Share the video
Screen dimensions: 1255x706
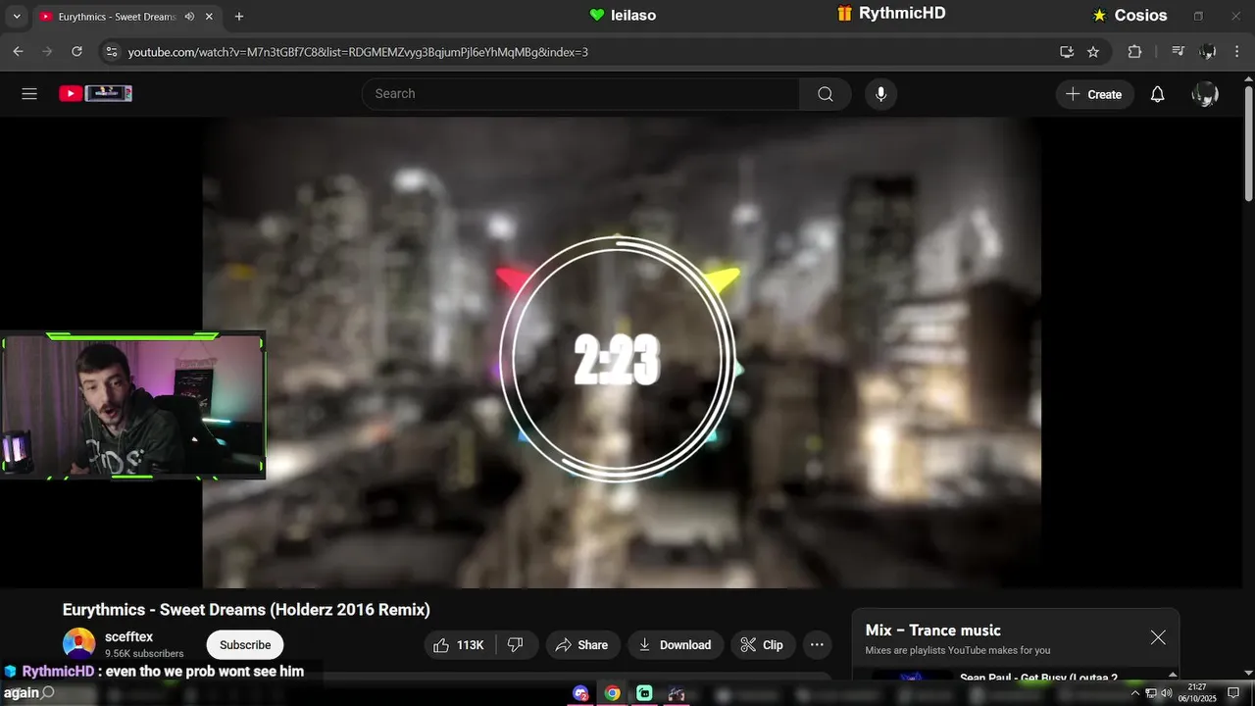pos(582,645)
